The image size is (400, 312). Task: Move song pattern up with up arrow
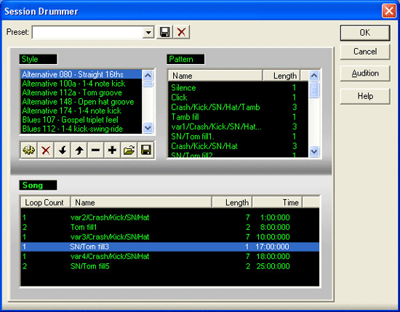[x=79, y=150]
